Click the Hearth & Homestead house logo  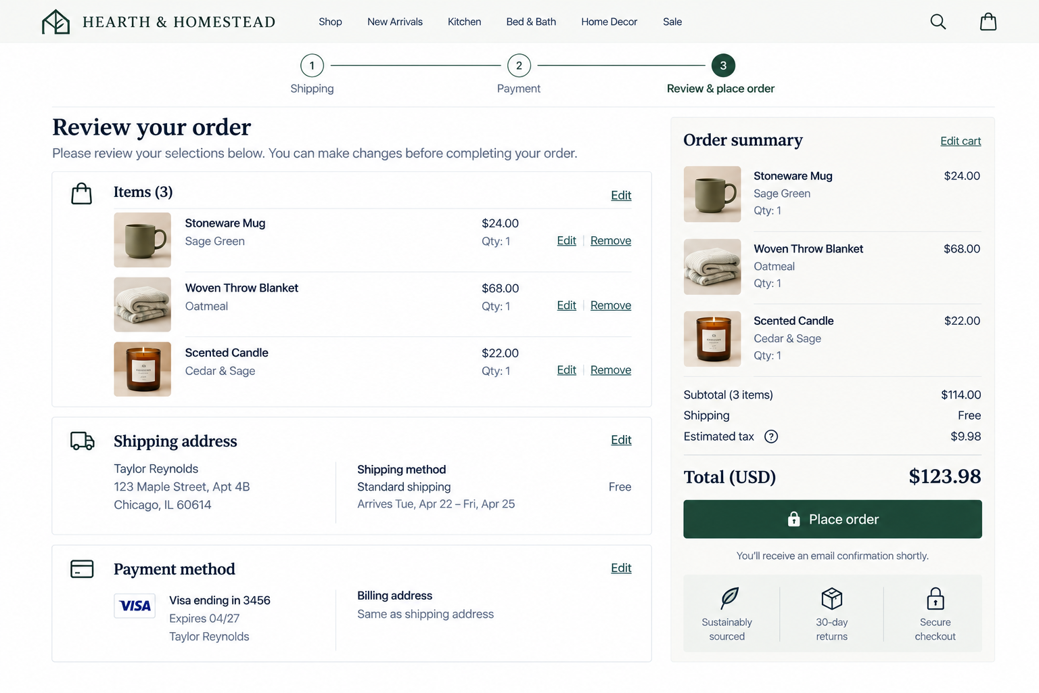point(55,22)
